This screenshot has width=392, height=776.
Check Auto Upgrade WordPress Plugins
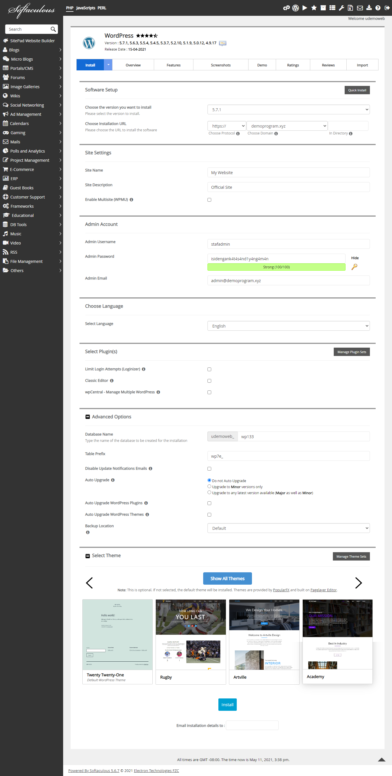209,503
